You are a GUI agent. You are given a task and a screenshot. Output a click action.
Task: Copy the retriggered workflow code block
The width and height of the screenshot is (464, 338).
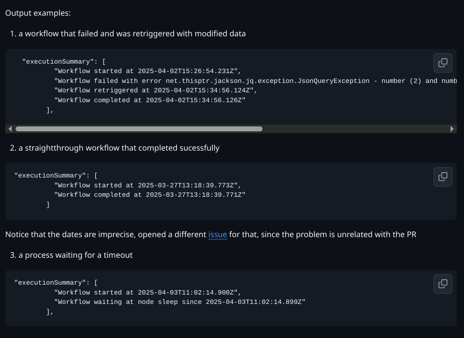coord(443,63)
